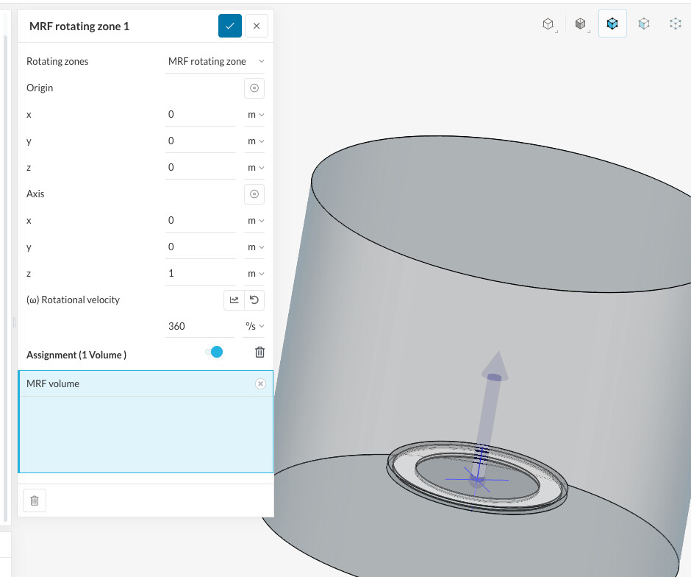The width and height of the screenshot is (691, 577).
Task: Clear all assignments with the trash icon
Action: [260, 352]
